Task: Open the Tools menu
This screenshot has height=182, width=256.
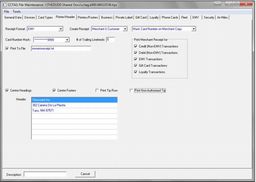Action: pos(16,11)
